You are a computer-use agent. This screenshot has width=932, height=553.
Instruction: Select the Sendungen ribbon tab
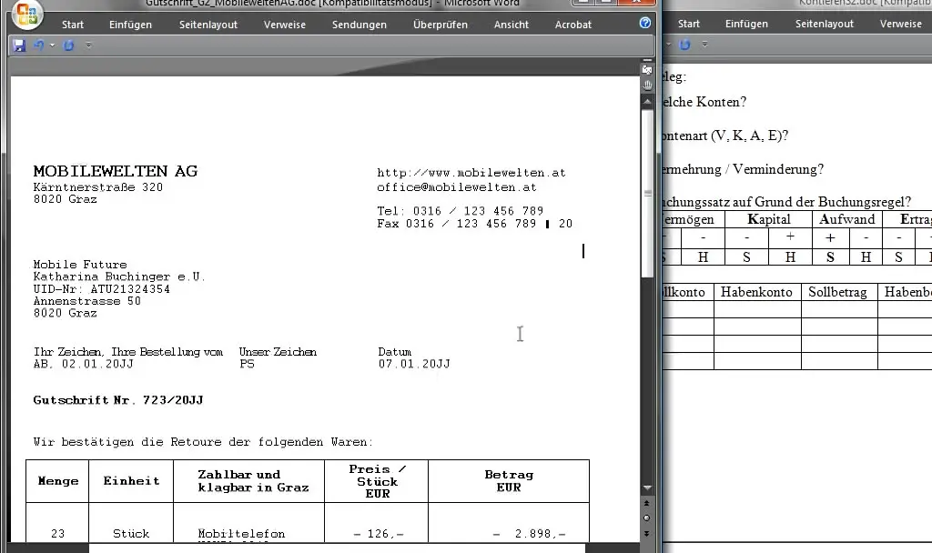tap(359, 25)
